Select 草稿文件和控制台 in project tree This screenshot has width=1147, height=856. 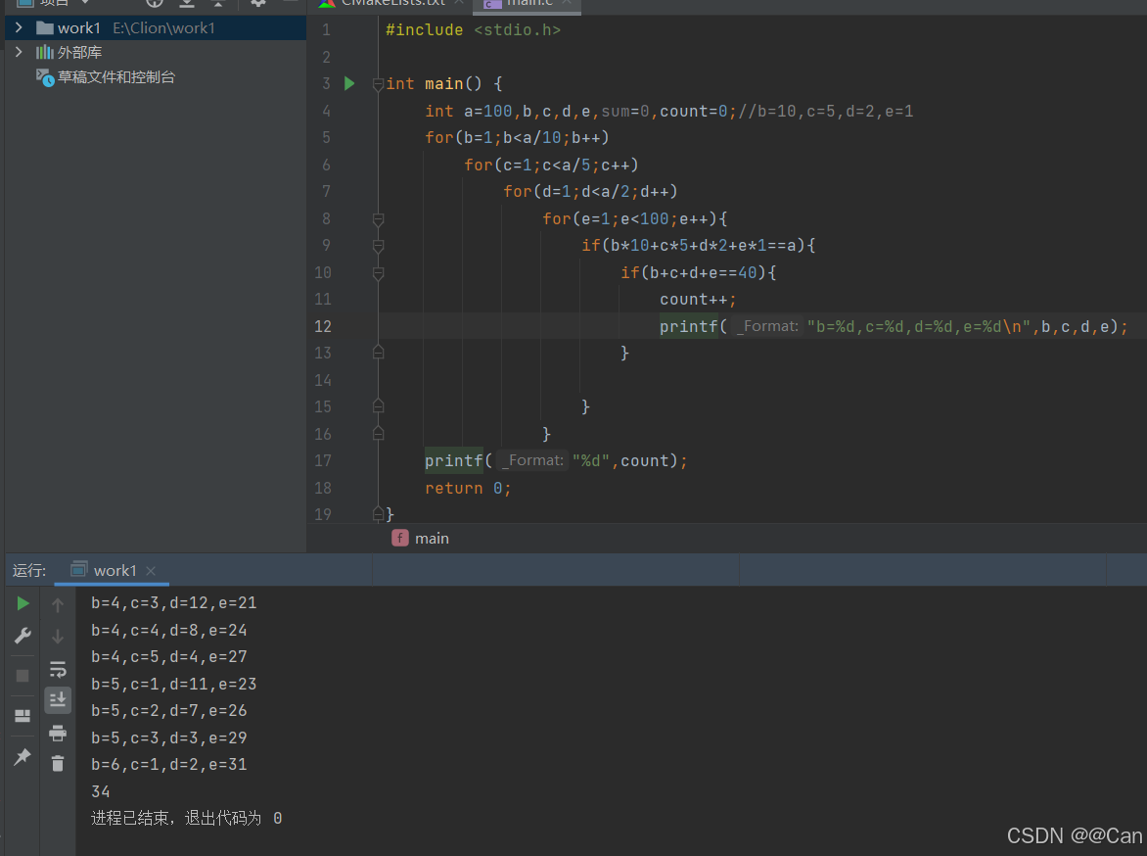[x=115, y=77]
